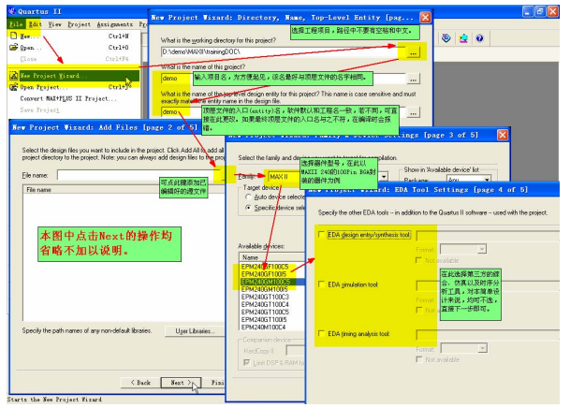Enable EDA design entry/synthesis tool checkbox

pos(321,235)
